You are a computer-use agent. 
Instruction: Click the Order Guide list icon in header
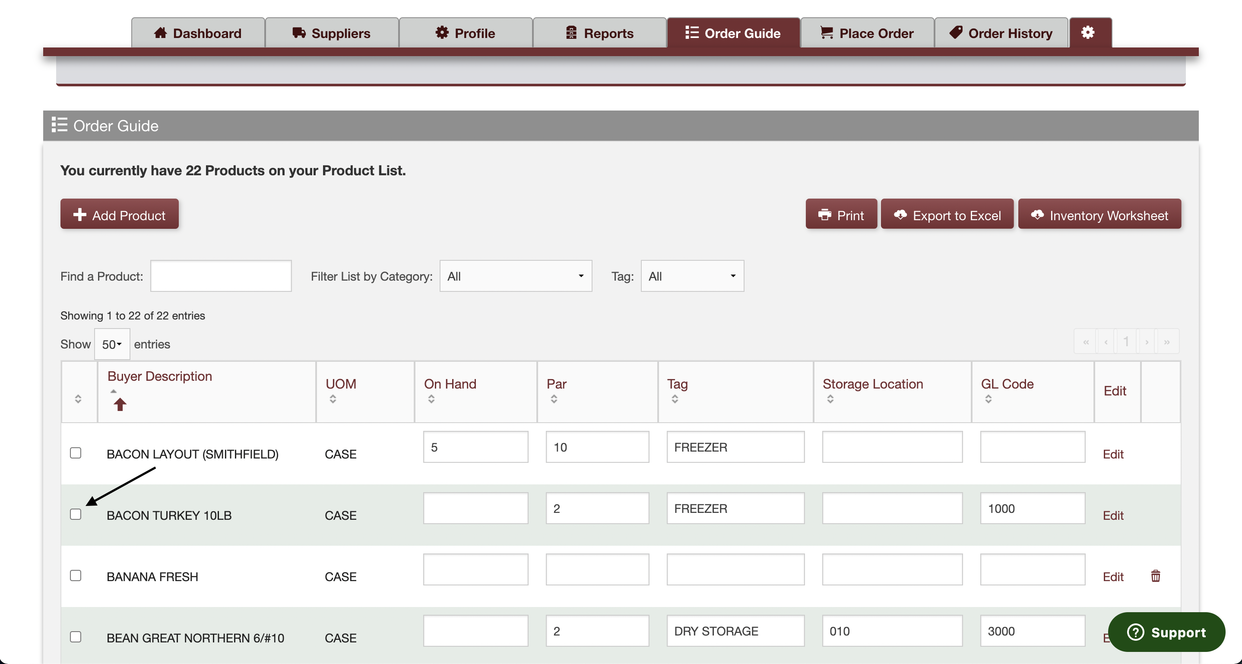59,125
